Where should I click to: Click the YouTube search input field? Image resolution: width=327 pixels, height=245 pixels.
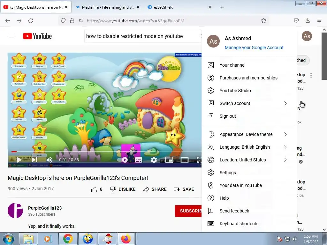point(143,36)
